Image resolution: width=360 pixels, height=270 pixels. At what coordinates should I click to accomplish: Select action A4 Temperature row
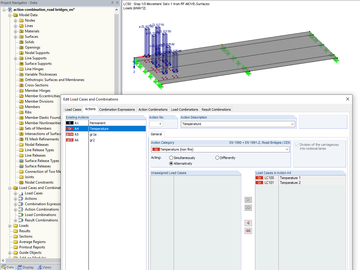pos(106,129)
